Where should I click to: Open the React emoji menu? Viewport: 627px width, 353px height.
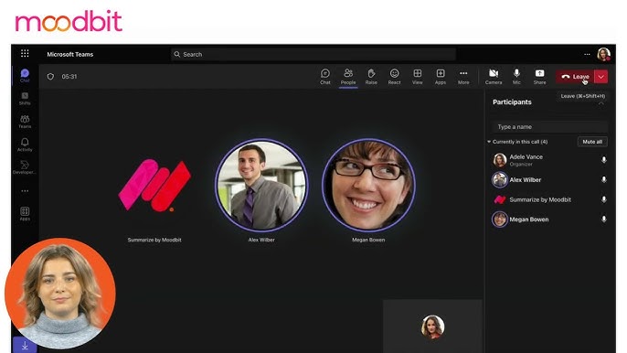point(394,77)
